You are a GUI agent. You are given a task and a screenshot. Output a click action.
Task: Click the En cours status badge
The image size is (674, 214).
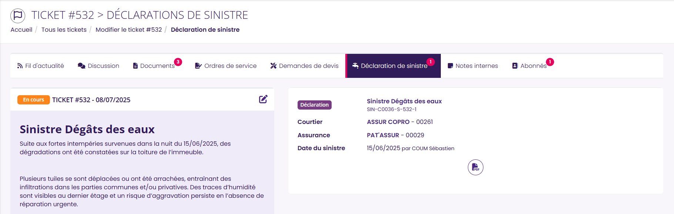pos(34,100)
